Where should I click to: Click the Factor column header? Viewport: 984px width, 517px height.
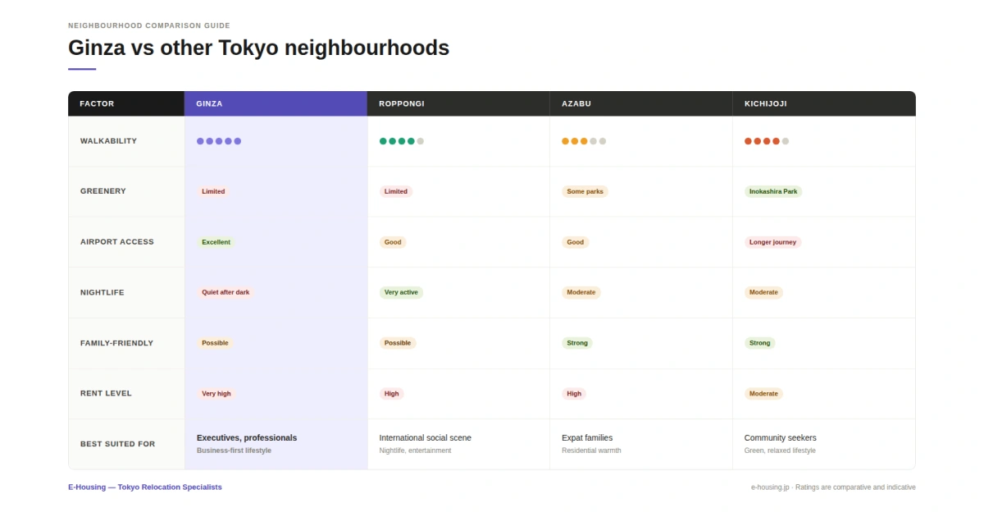(x=126, y=103)
